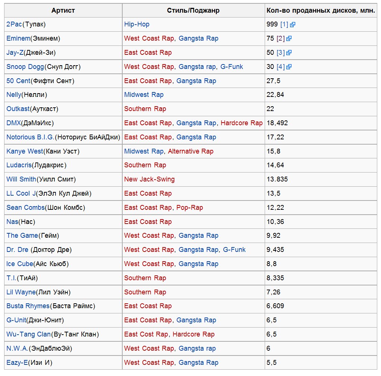Open West Coast Rap in the Eazy-E row

[149, 362]
